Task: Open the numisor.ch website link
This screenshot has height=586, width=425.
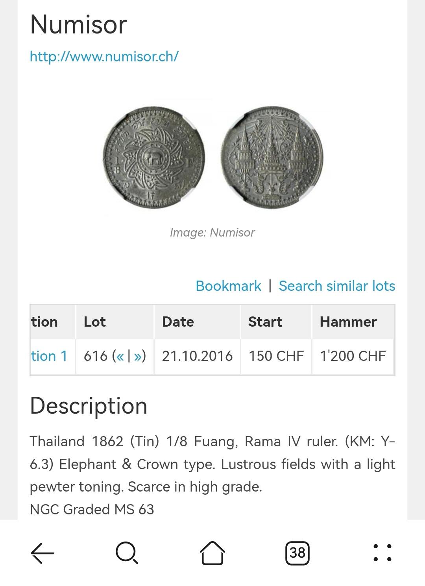Action: (x=104, y=56)
